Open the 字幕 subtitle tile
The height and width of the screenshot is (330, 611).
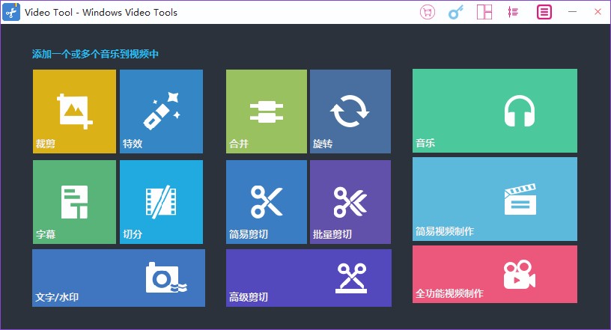tap(74, 202)
